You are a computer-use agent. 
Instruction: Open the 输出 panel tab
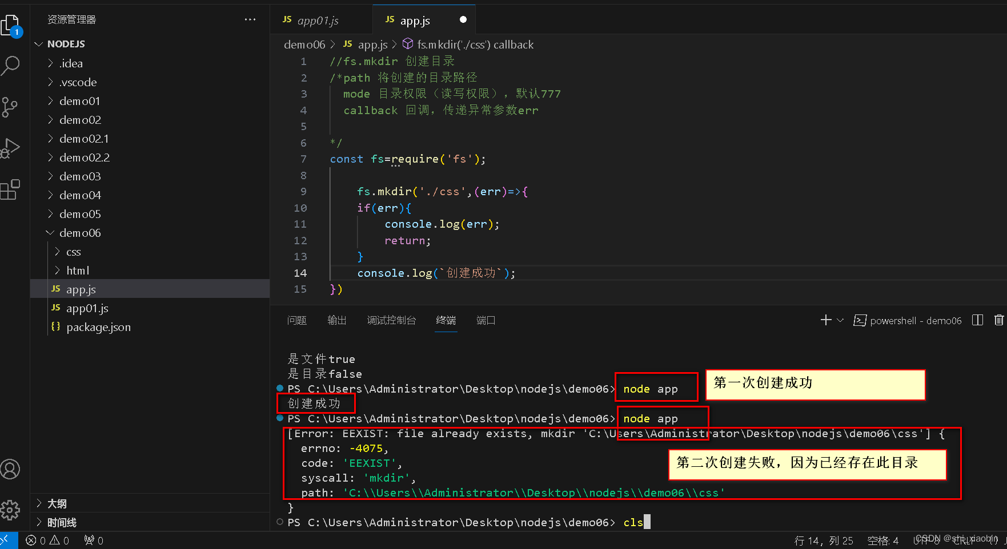click(x=337, y=320)
